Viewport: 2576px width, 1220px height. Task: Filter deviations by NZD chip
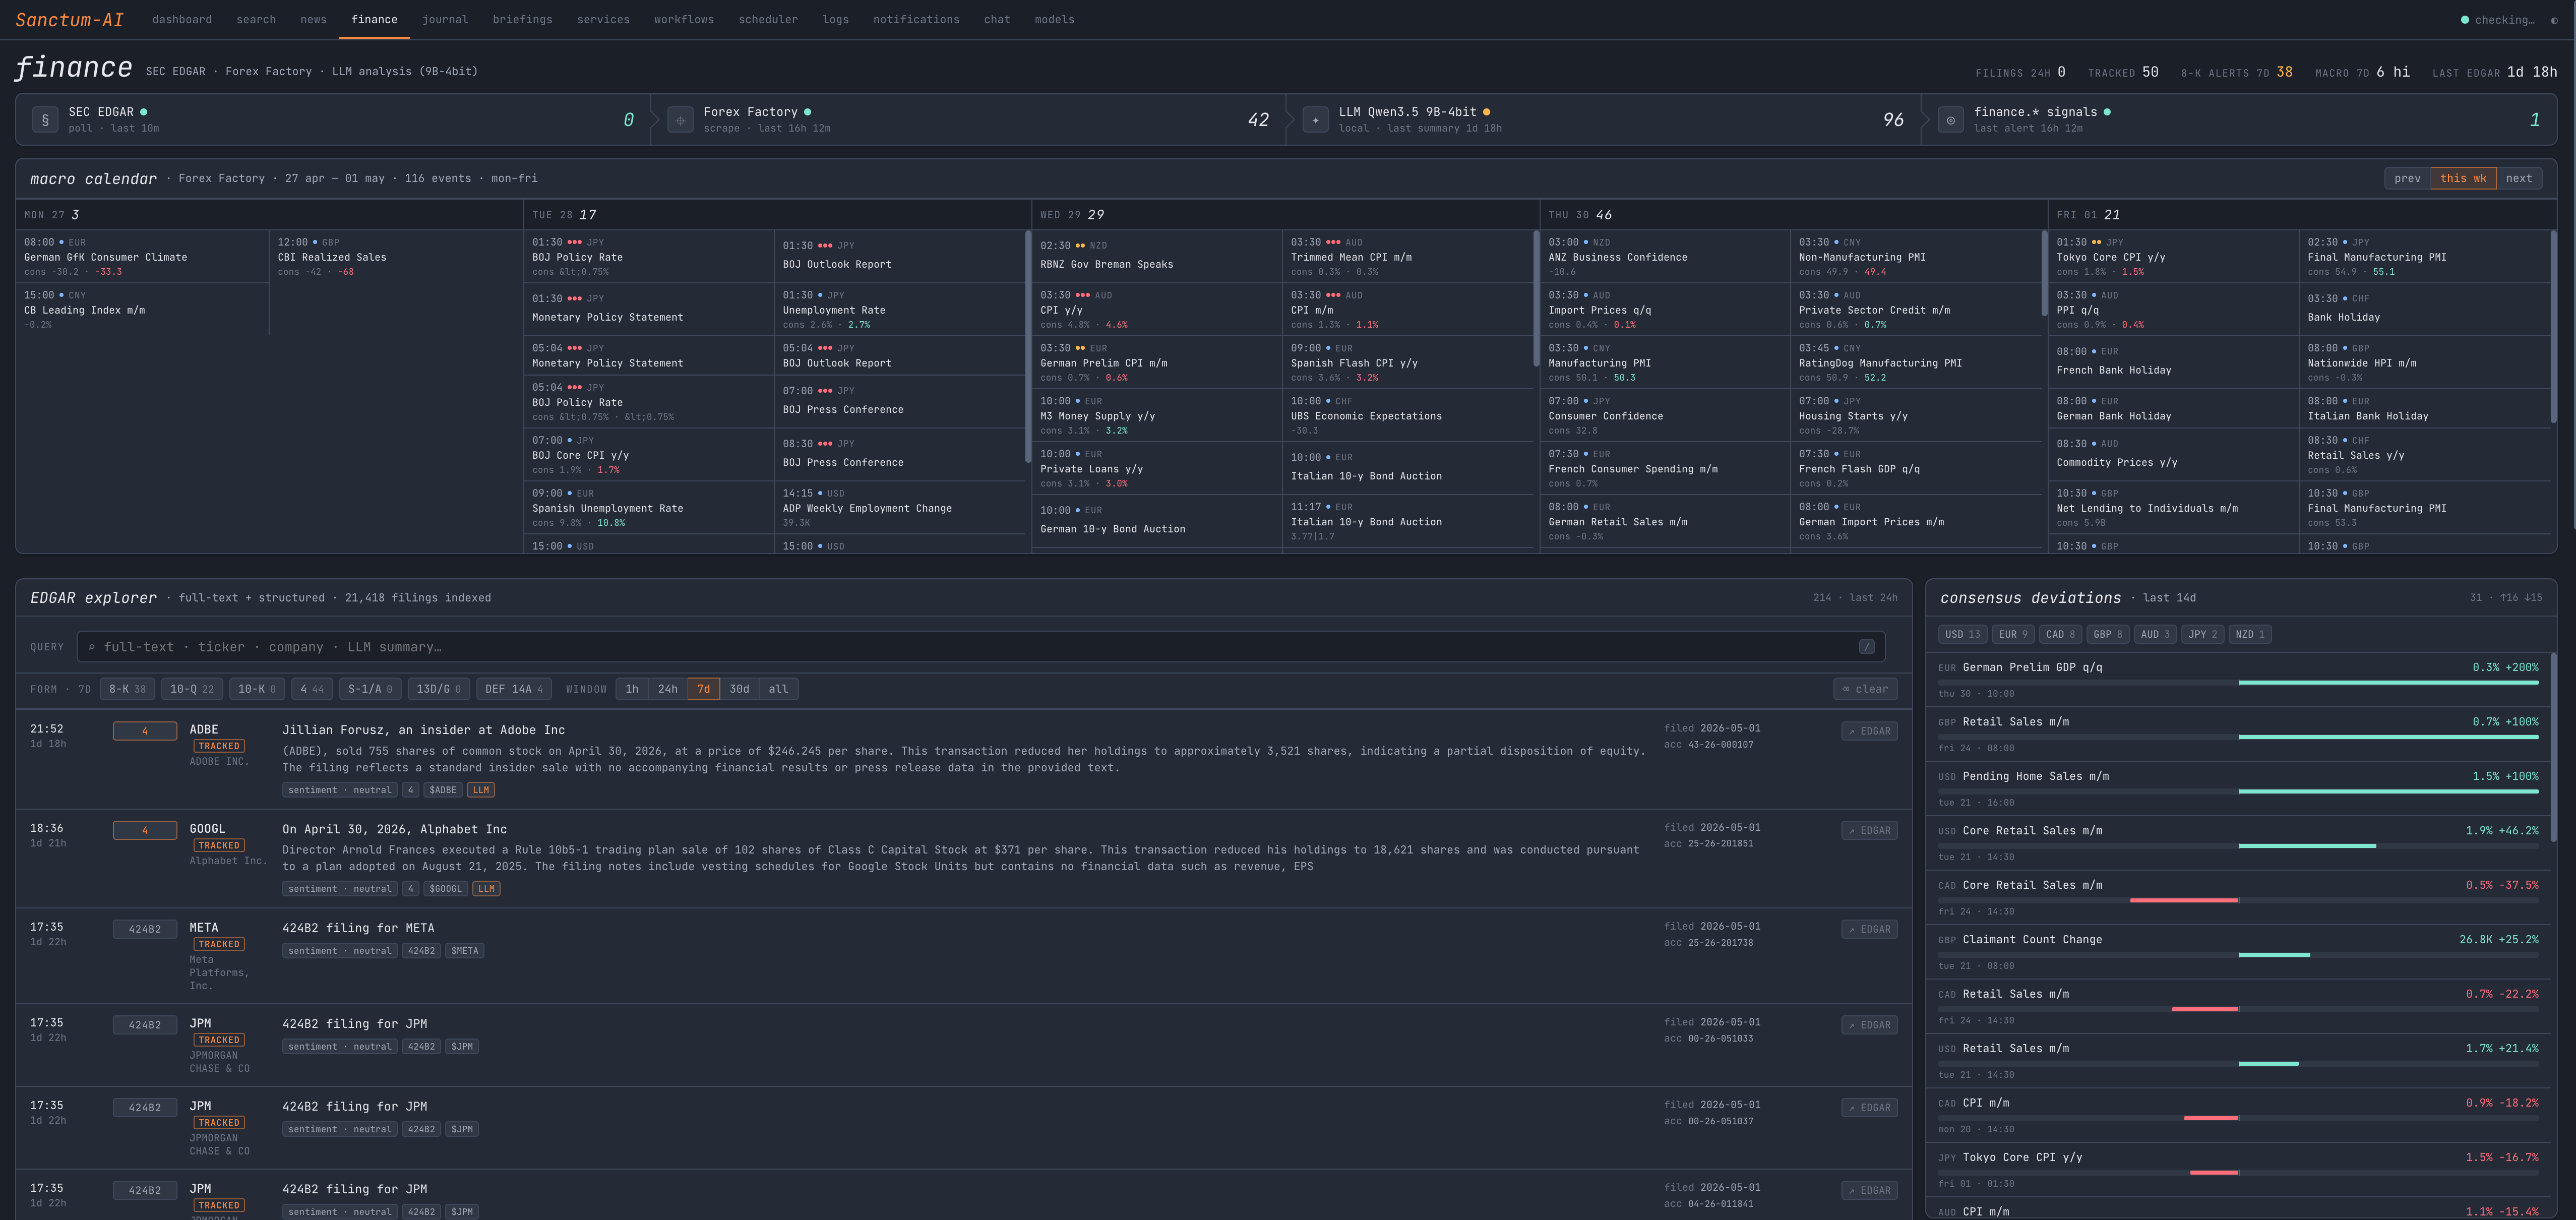click(x=2250, y=634)
